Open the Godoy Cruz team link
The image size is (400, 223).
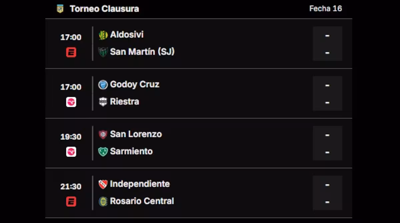point(135,84)
